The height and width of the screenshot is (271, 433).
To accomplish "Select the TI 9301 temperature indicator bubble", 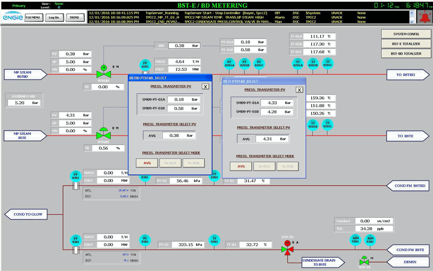I will (x=214, y=240).
